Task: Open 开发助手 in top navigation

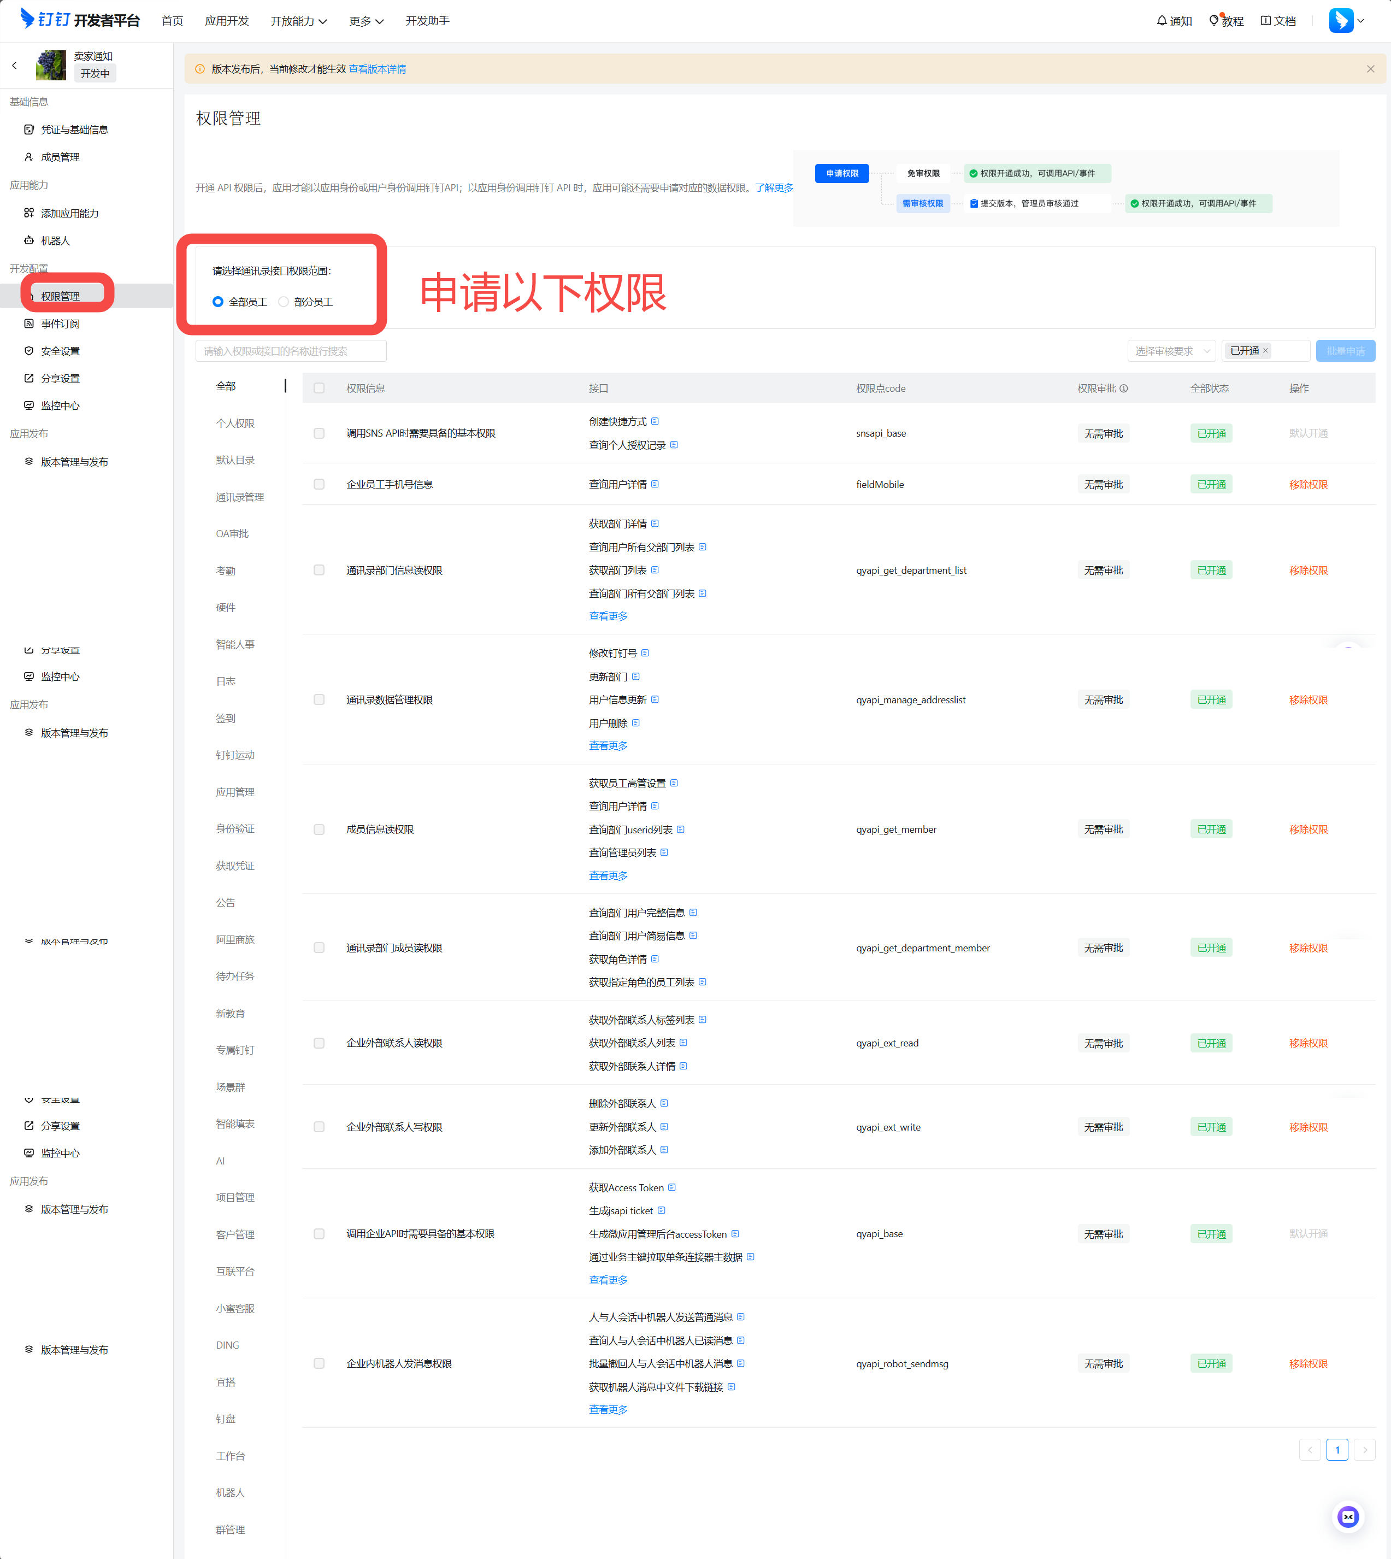Action: point(427,21)
